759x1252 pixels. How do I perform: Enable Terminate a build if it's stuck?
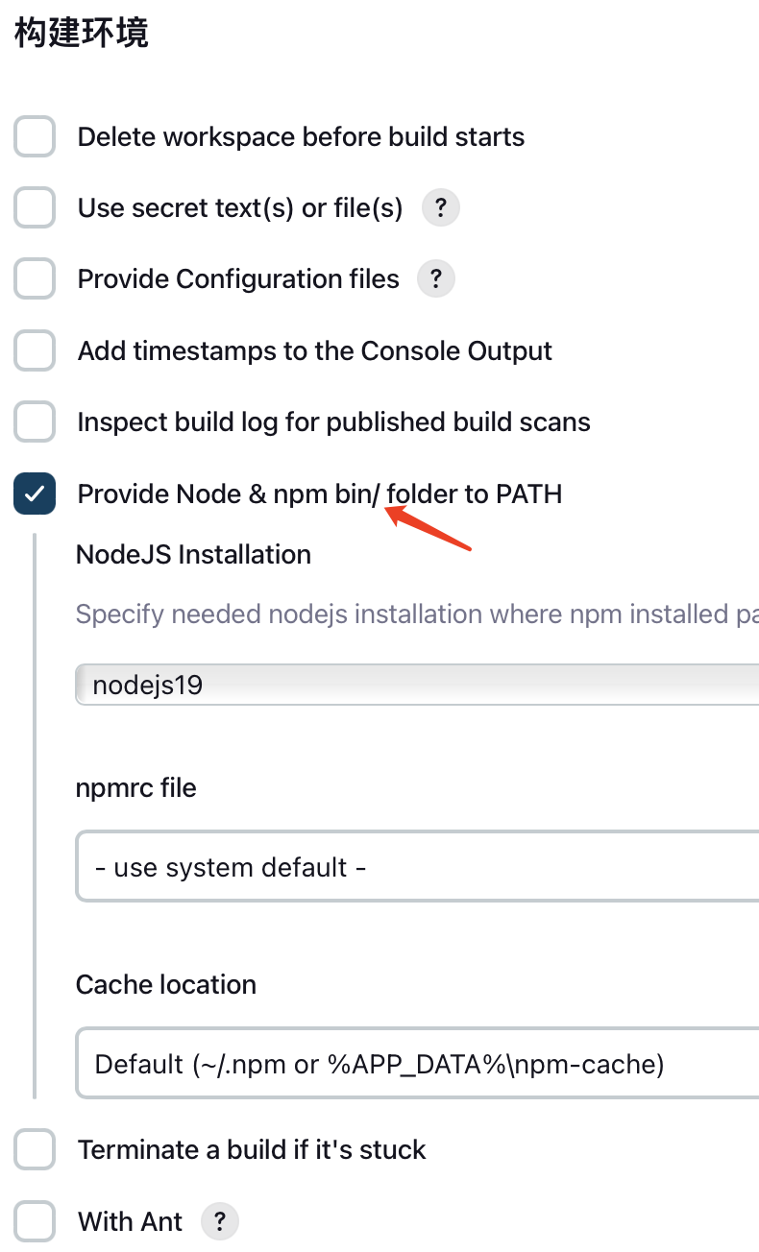(35, 1149)
